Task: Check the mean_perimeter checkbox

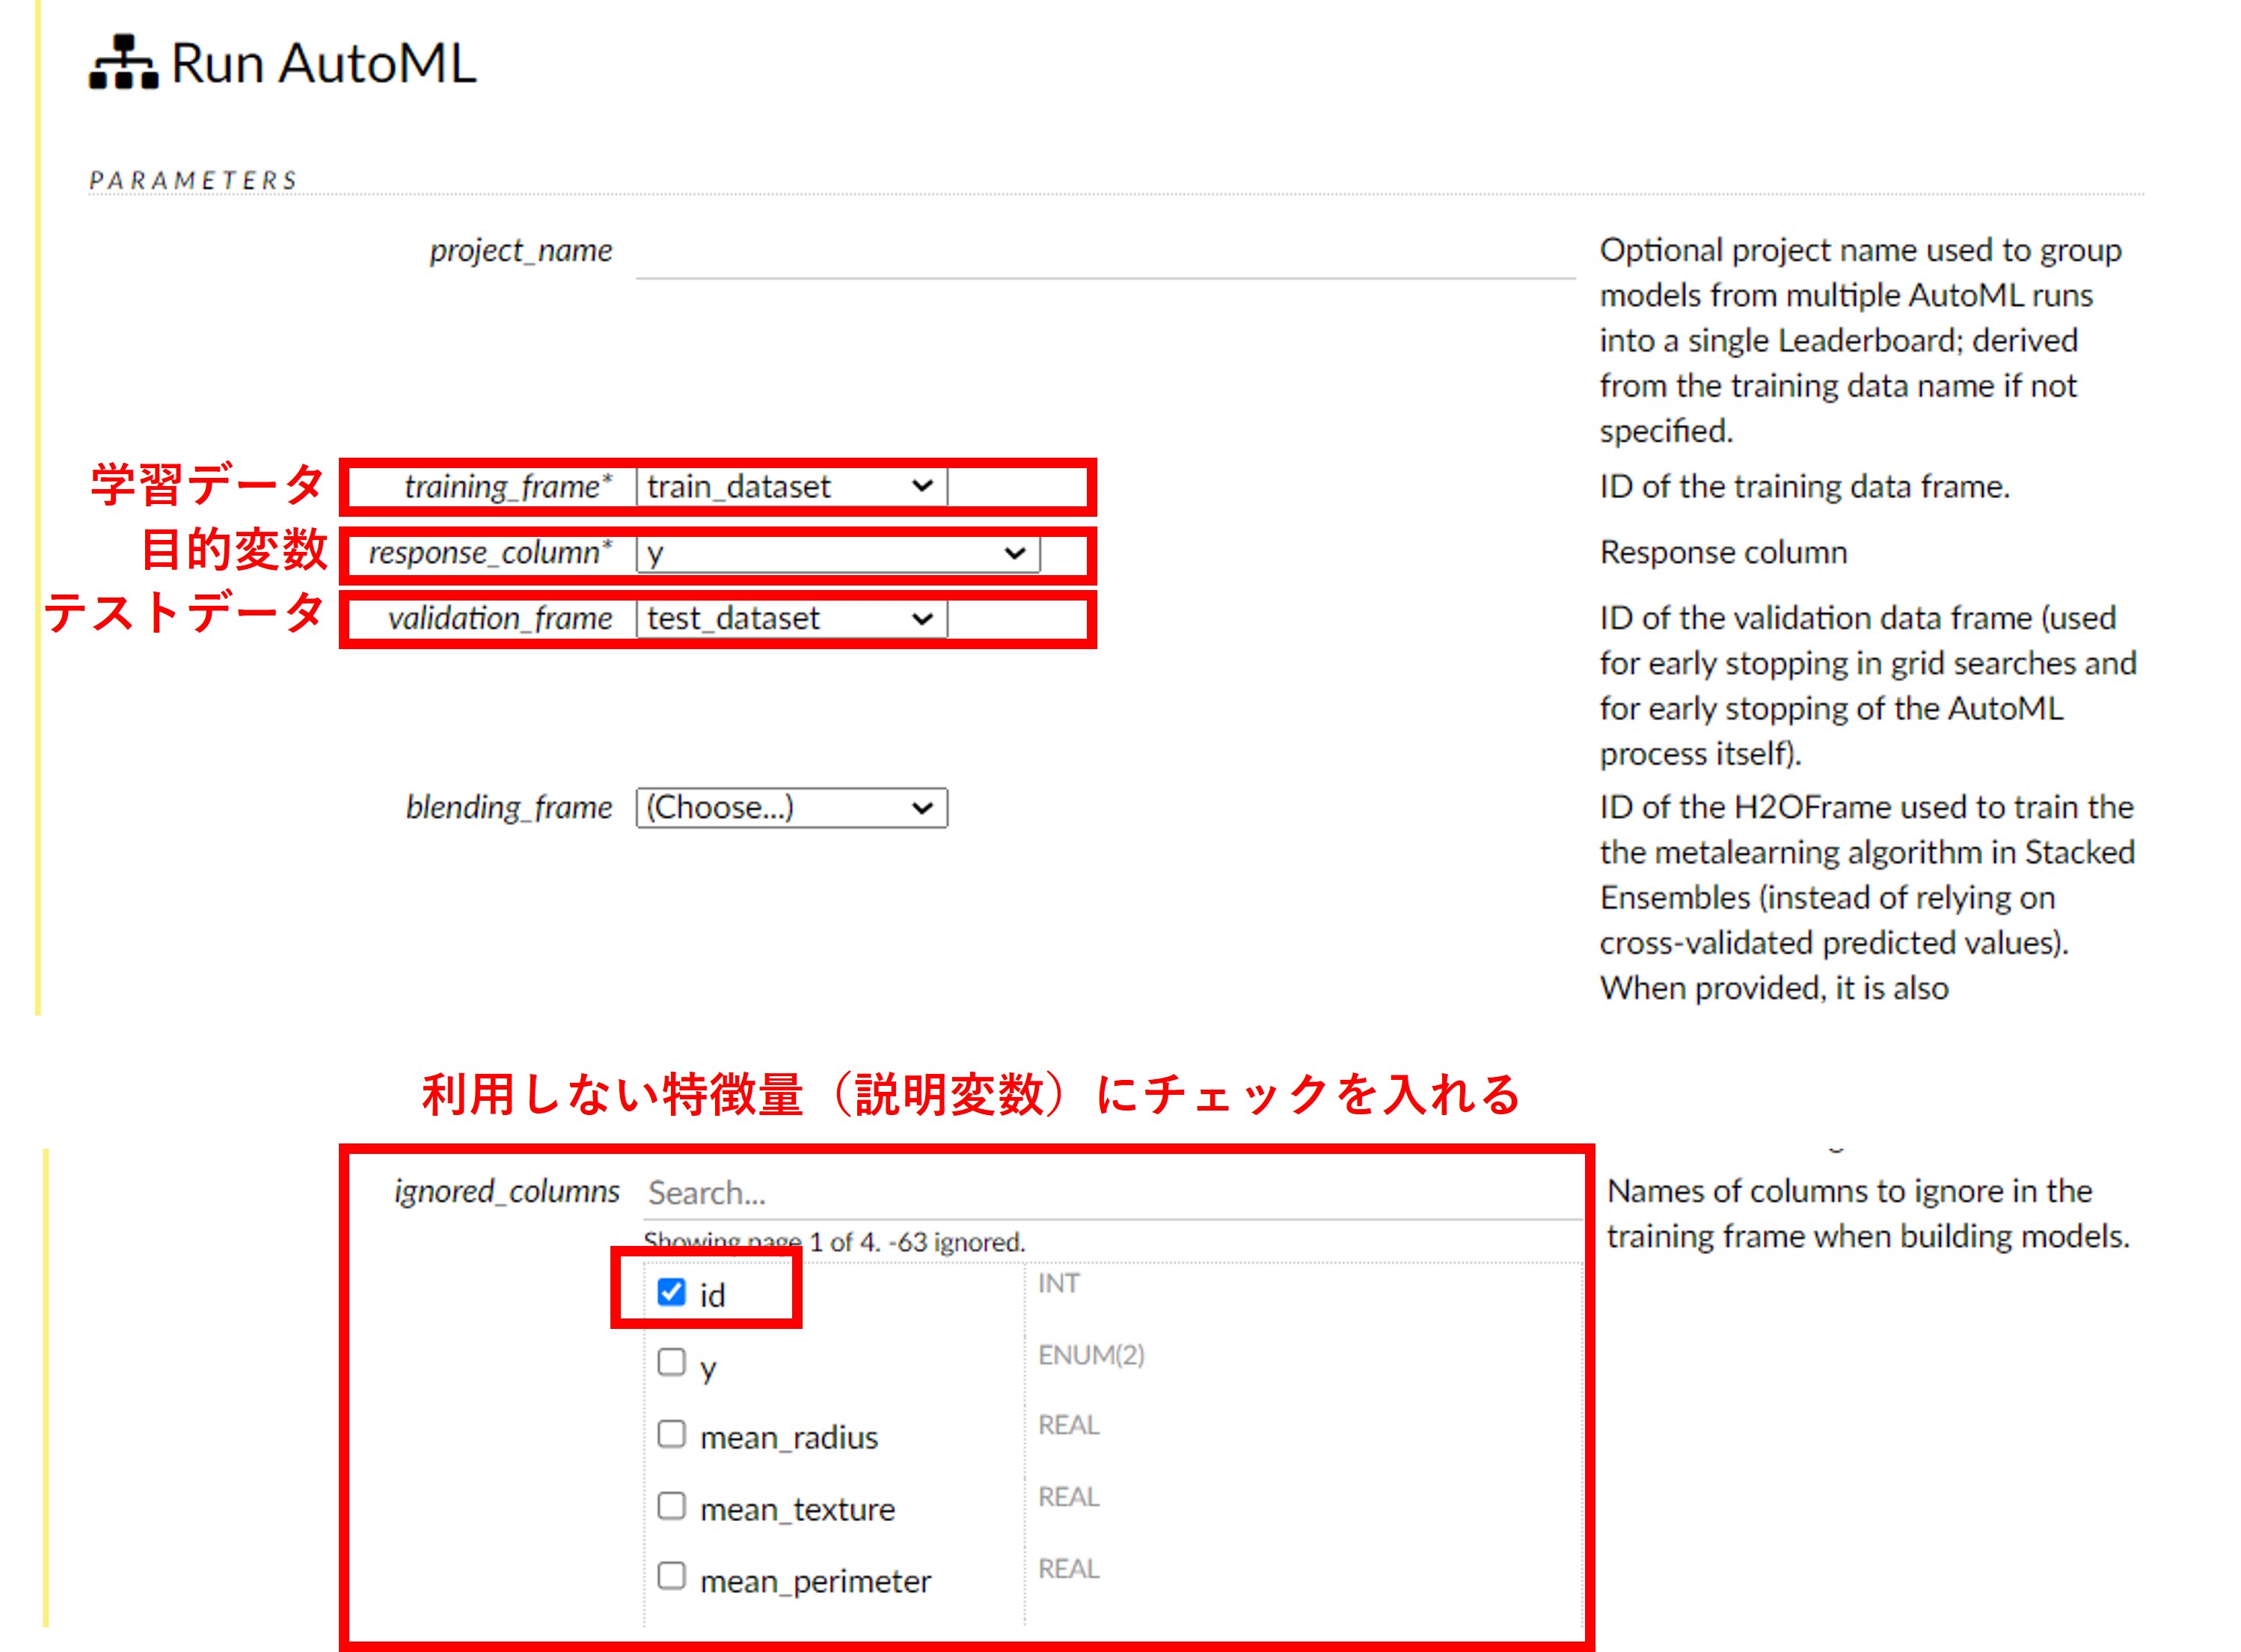Action: [671, 1577]
